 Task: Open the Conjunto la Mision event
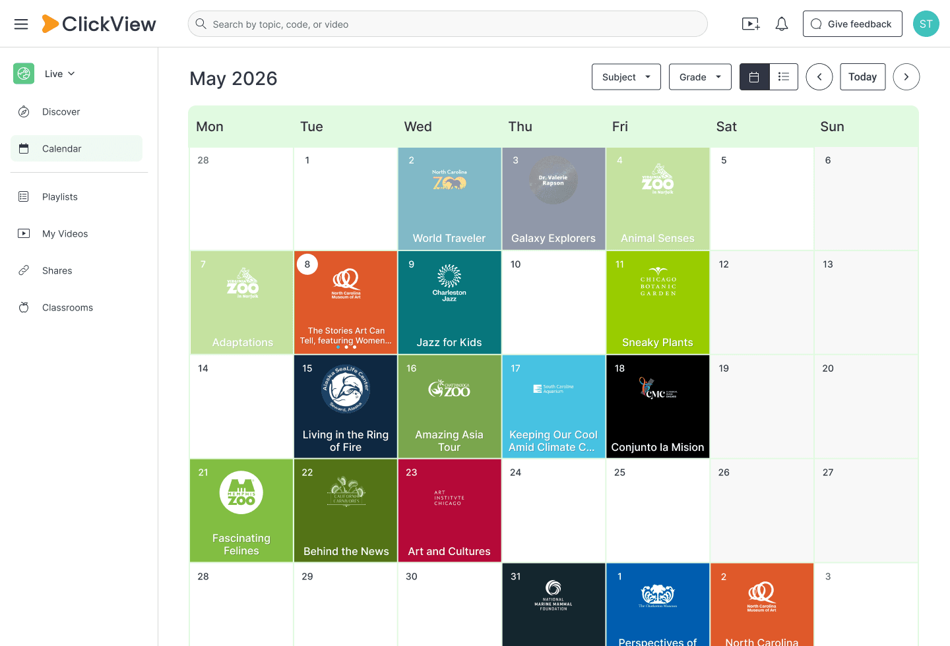point(658,407)
